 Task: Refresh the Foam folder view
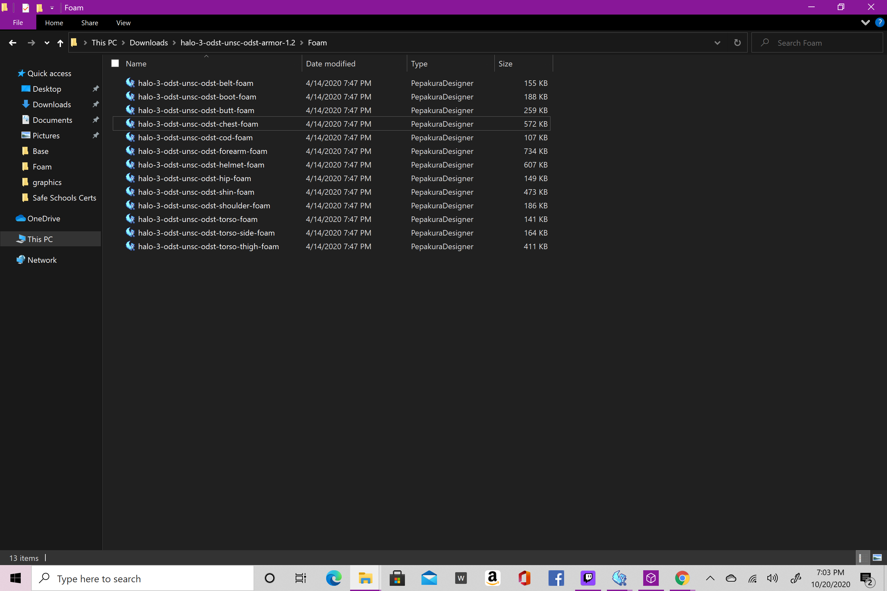[737, 42]
